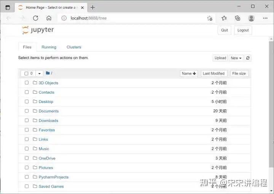Click the Desktop '5 小时前' modified time

[x=219, y=102]
